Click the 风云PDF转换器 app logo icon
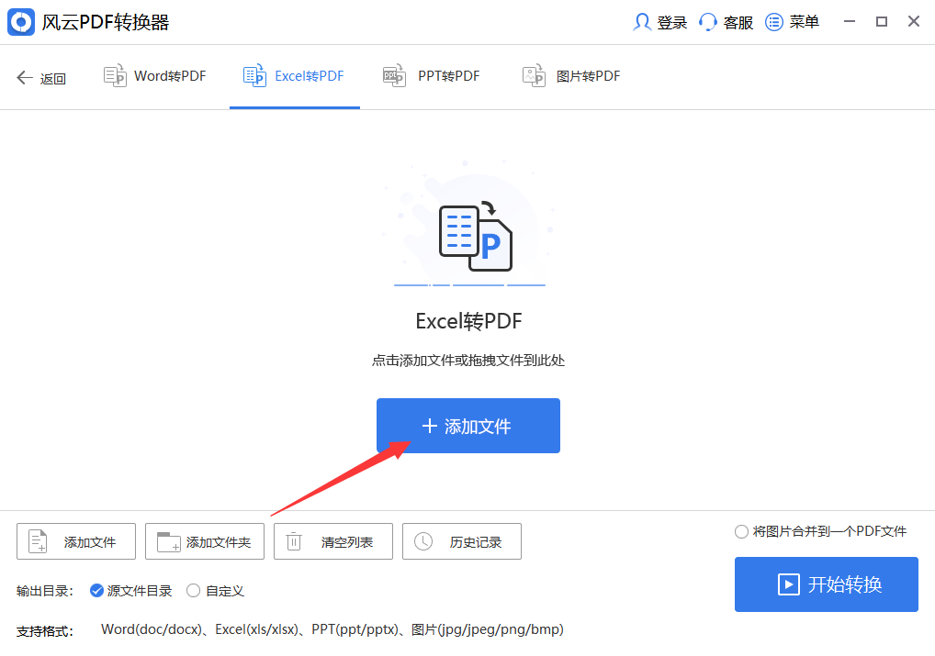Viewport: 935px width, 656px height. 21,22
